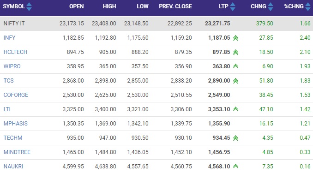Click up arrow icon beside TCS LTP

click(x=236, y=81)
